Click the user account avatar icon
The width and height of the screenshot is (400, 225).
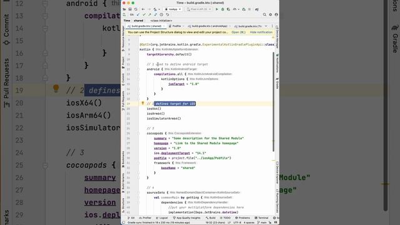(x=276, y=15)
